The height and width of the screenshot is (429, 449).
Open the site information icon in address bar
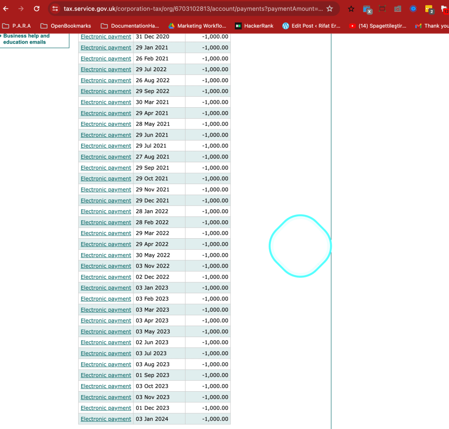point(55,9)
